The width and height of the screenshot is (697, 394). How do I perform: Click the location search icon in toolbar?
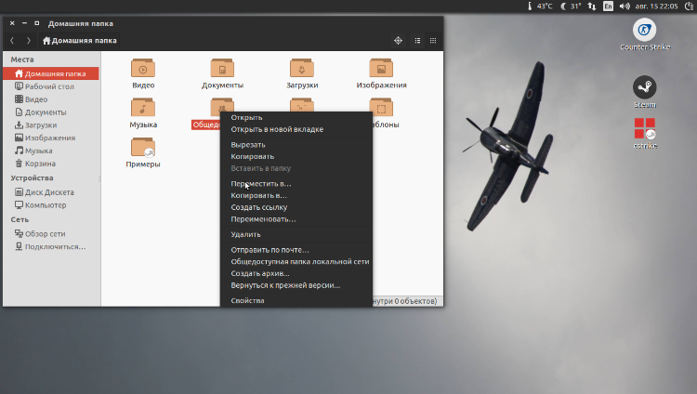pos(398,40)
